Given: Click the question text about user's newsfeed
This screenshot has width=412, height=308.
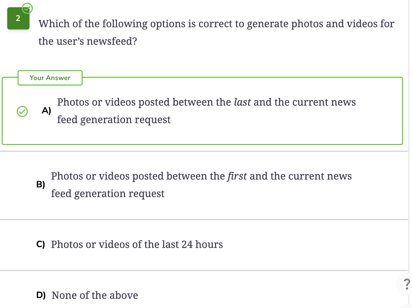Looking at the screenshot, I should [x=216, y=32].
